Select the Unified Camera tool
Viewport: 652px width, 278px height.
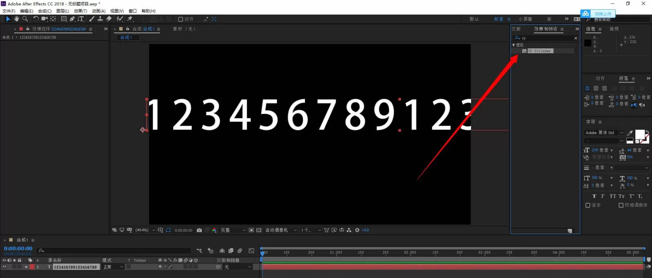pos(44,19)
